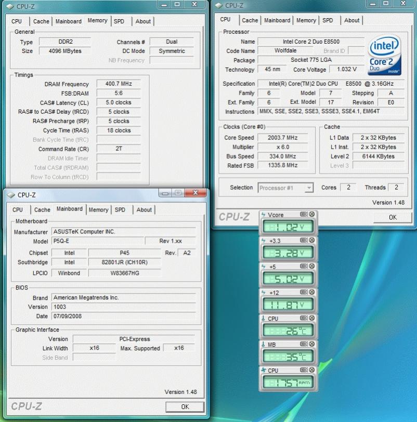Click the 1757 RPM fan readout
Screen dimensions: 417x422
pyautogui.click(x=288, y=383)
